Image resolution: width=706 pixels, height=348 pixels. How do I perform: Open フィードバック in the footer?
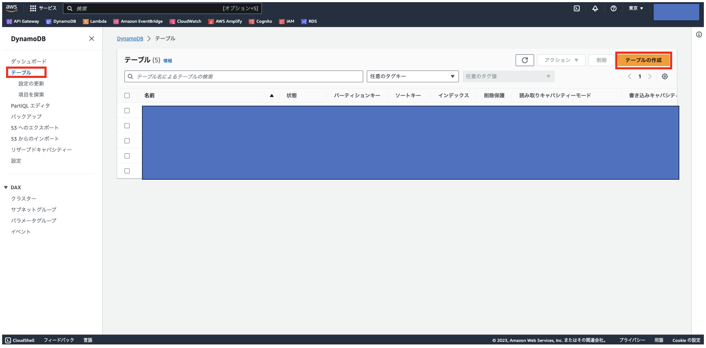59,340
